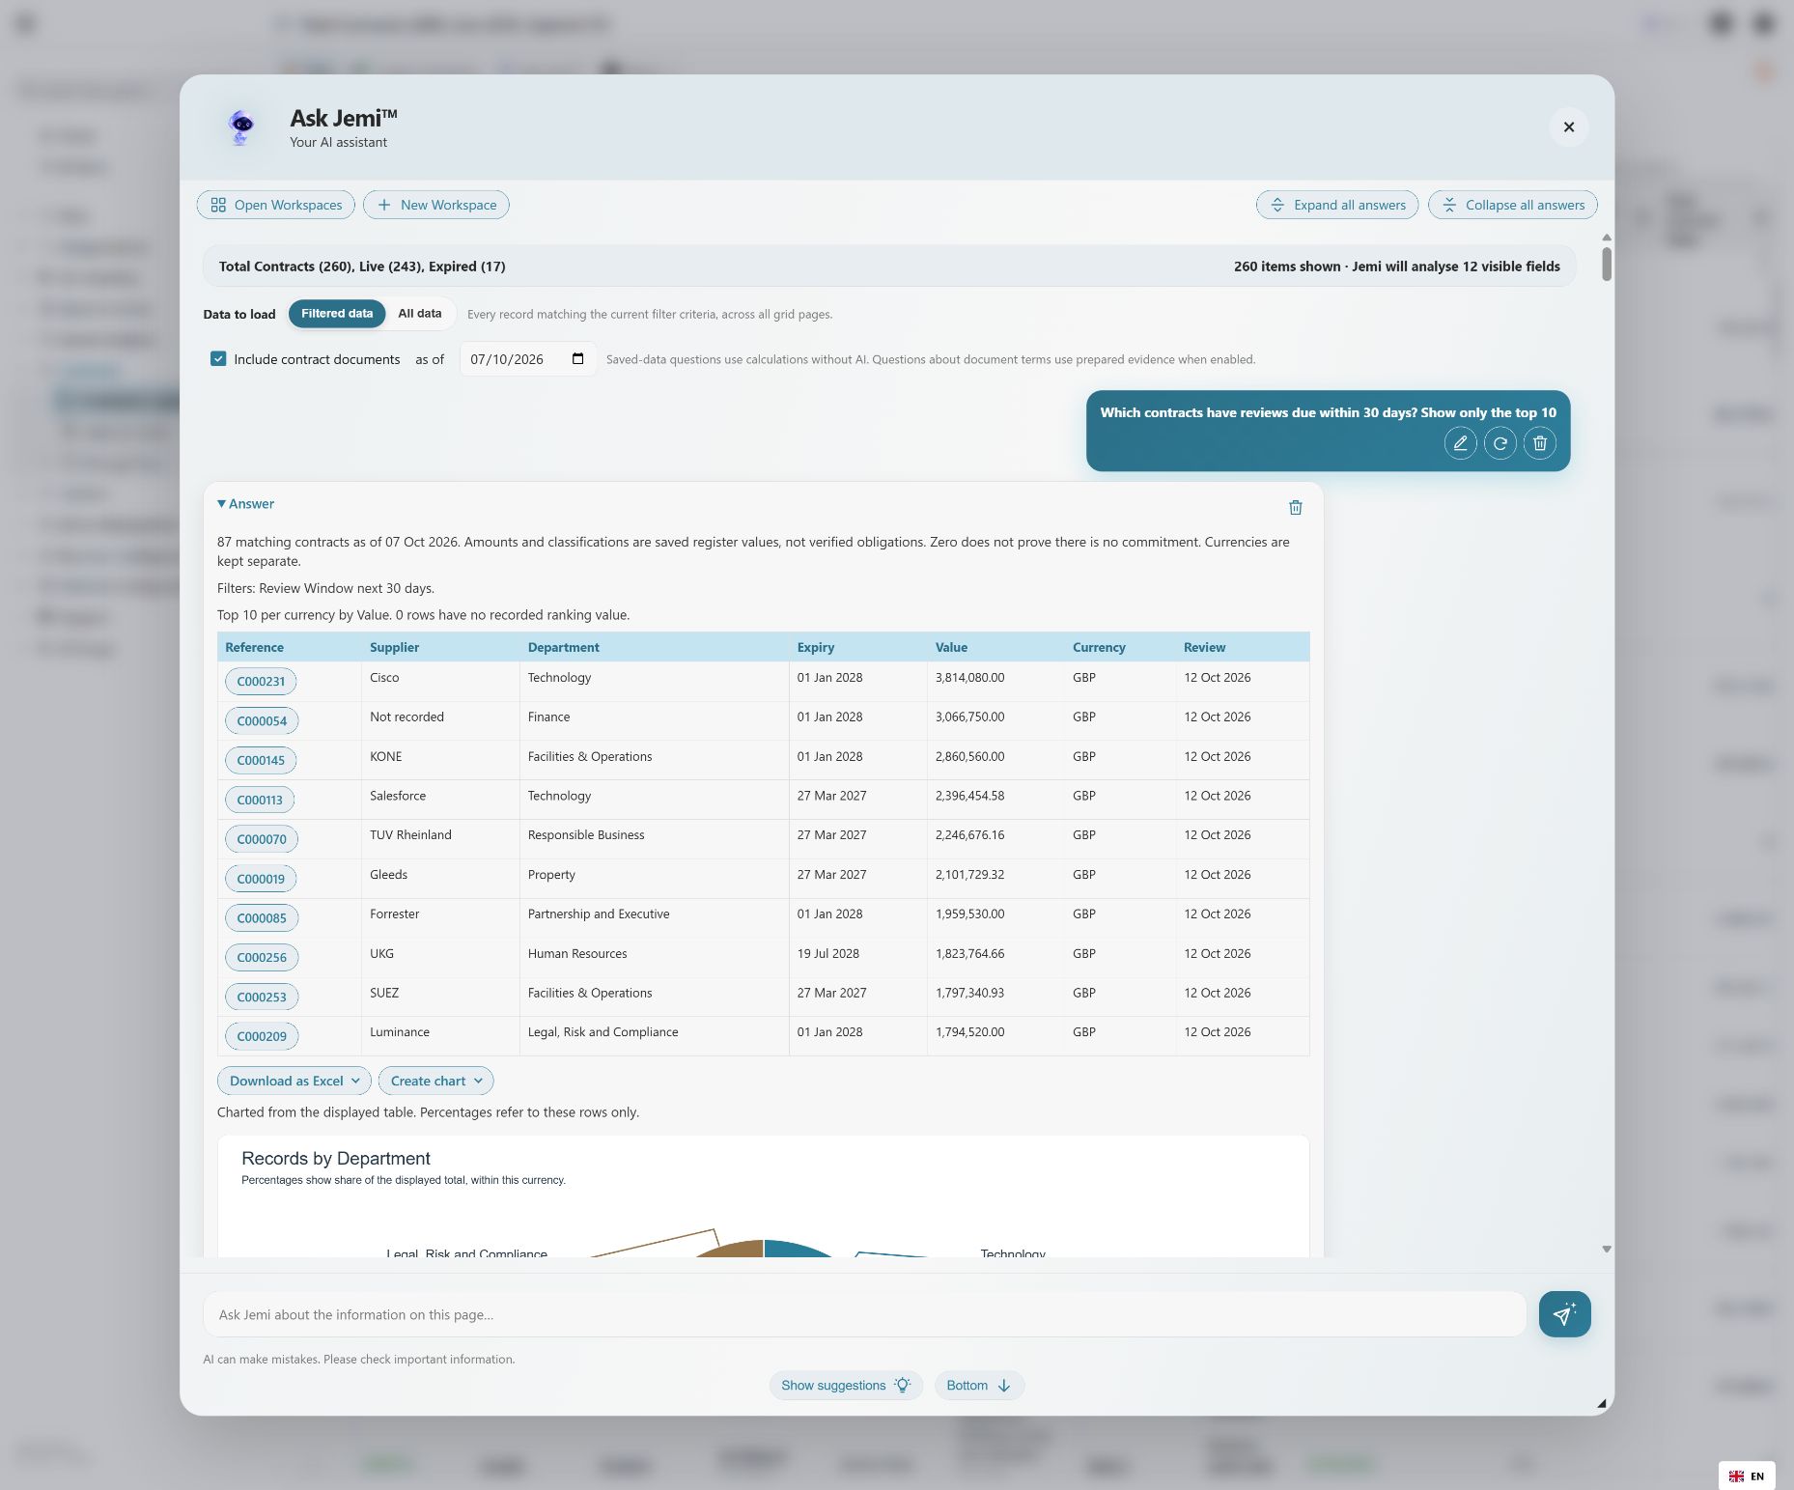Open contract reference C000085
Viewport: 1794px width, 1490px height.
click(x=262, y=918)
